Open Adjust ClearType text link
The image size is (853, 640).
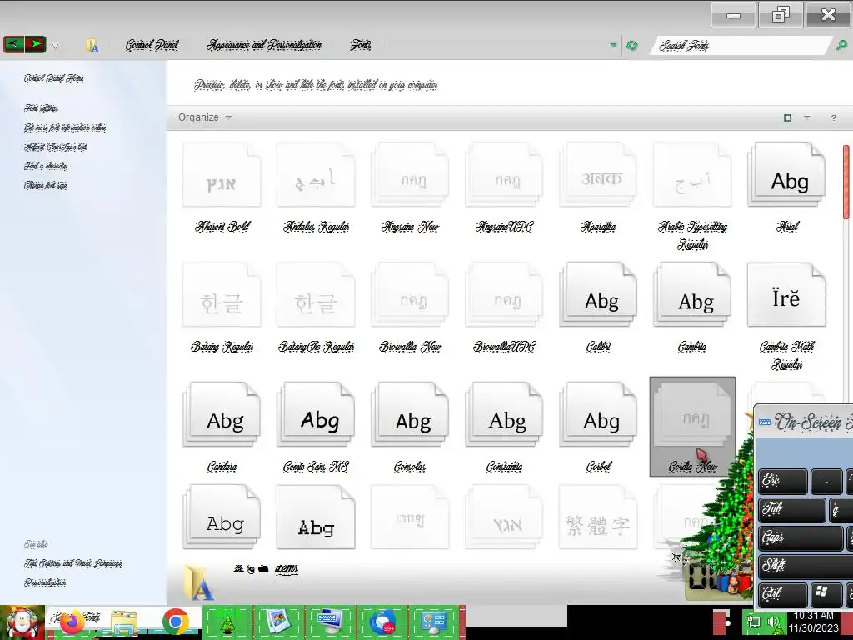55,147
